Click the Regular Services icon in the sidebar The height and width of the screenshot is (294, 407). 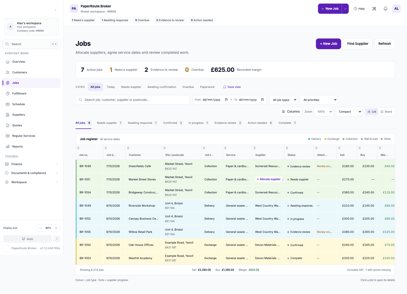(8, 136)
